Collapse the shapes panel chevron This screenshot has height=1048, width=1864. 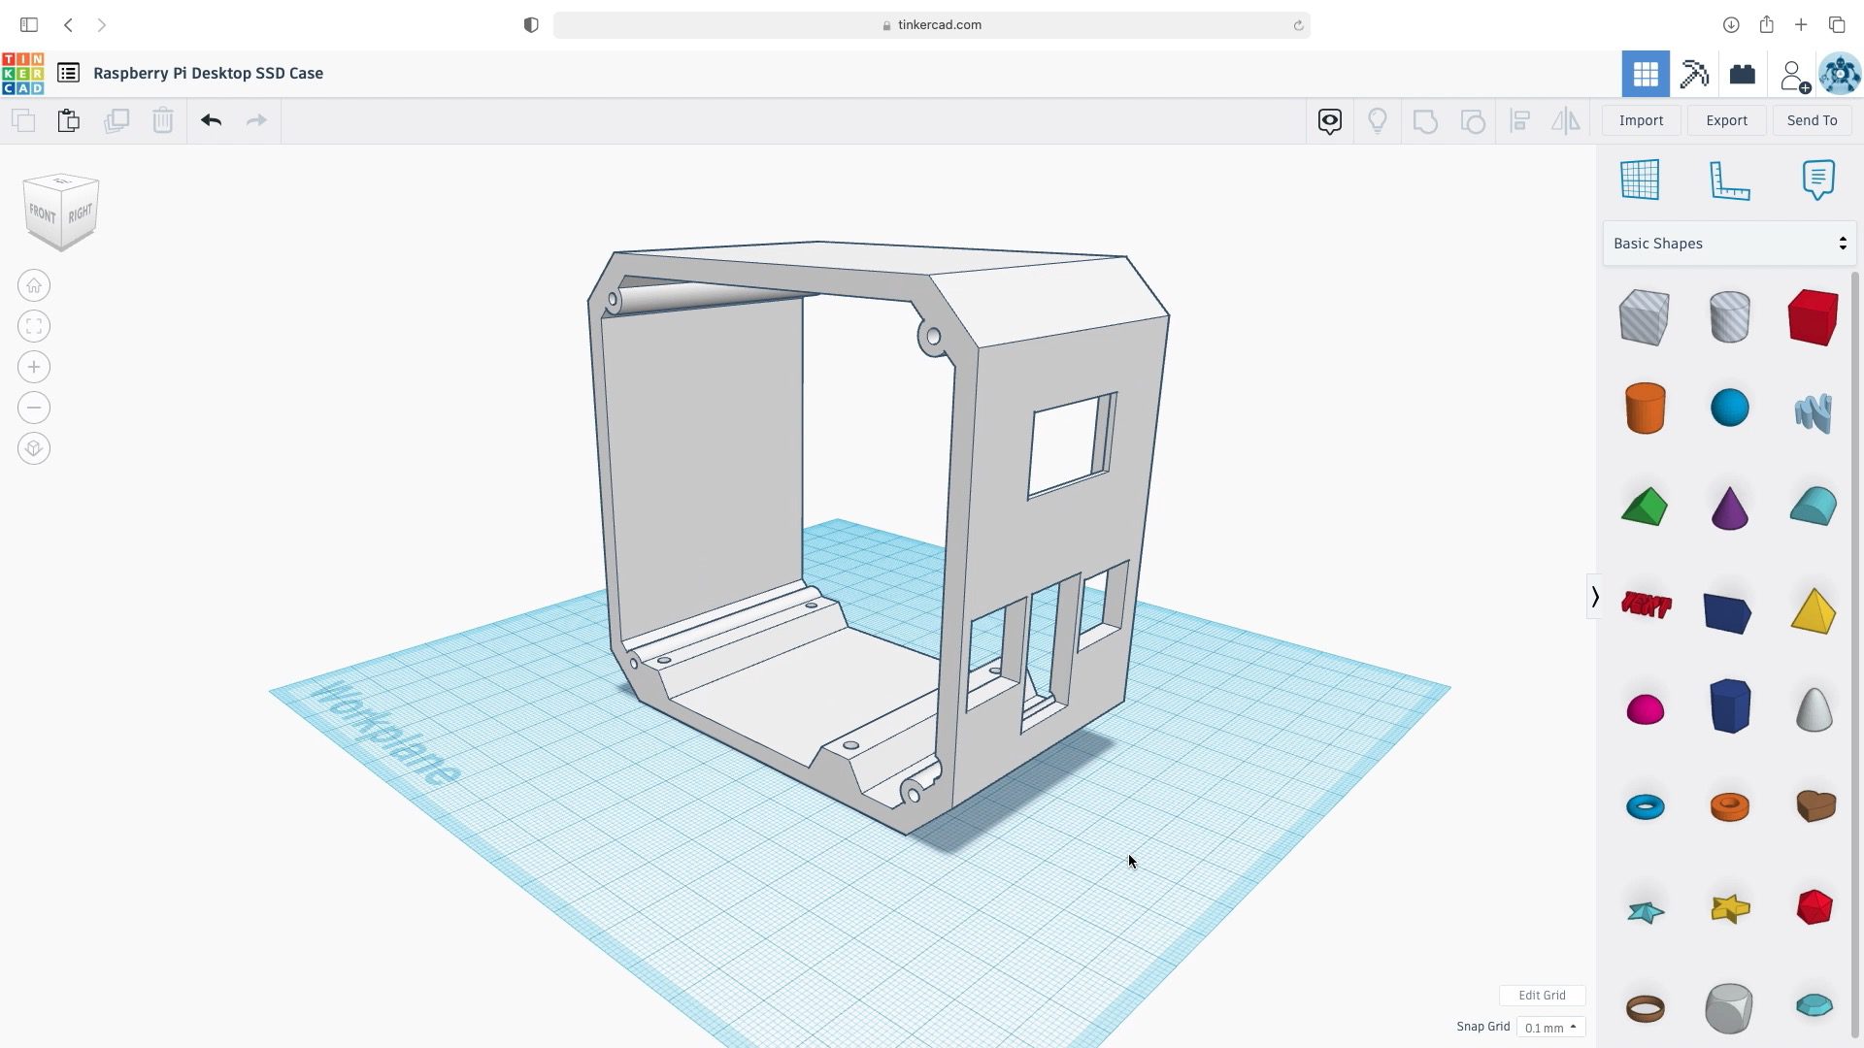[1594, 596]
